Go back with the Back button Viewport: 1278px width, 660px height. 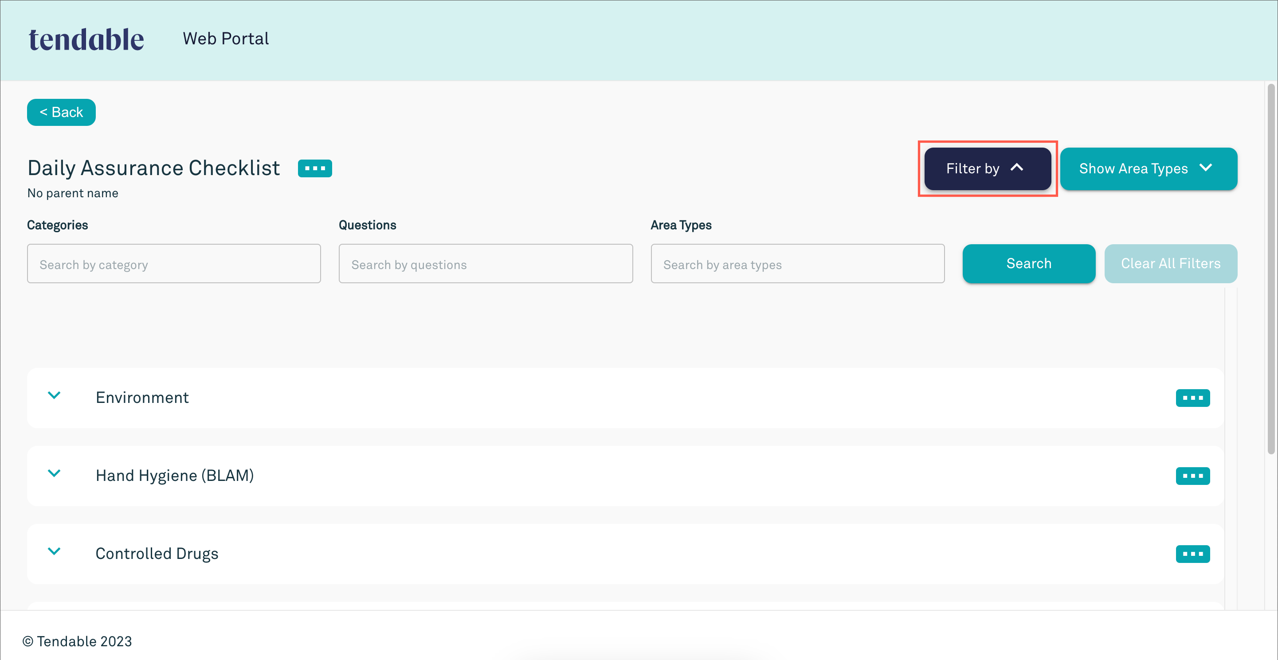pyautogui.click(x=61, y=112)
